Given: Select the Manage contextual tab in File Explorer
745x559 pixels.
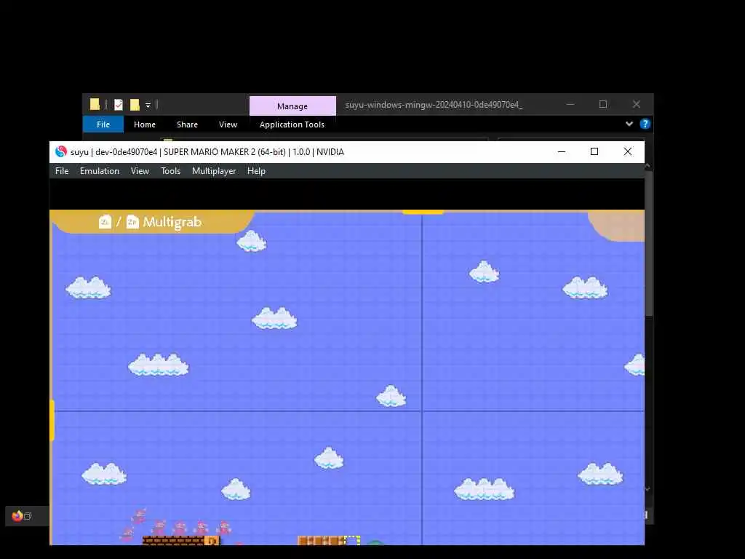Looking at the screenshot, I should coord(292,106).
